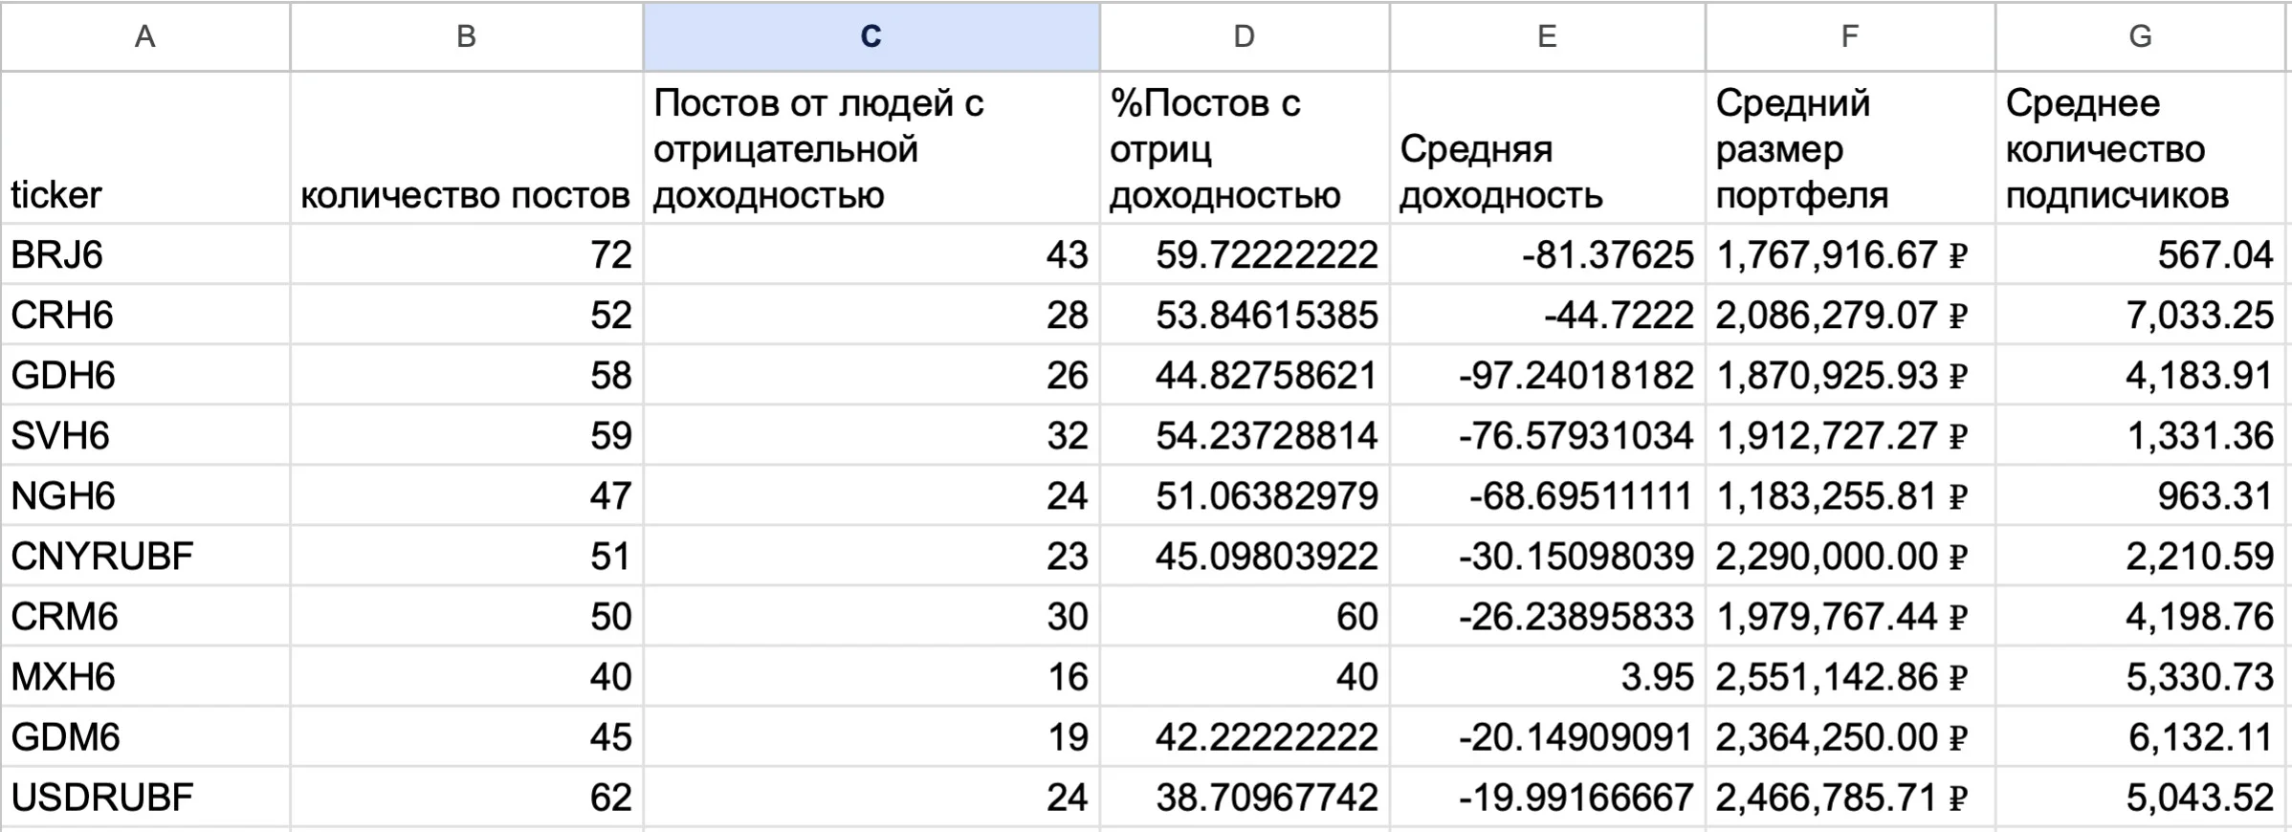2292x832 pixels.
Task: Select column E header
Action: coord(1548,36)
